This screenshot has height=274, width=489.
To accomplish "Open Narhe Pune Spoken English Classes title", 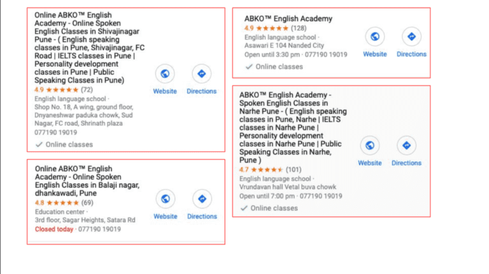I will (293, 127).
